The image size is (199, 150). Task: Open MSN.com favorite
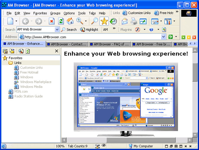click(x=18, y=91)
